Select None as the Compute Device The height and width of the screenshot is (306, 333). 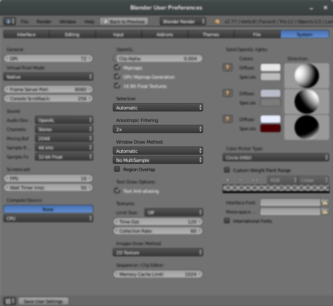(48, 209)
